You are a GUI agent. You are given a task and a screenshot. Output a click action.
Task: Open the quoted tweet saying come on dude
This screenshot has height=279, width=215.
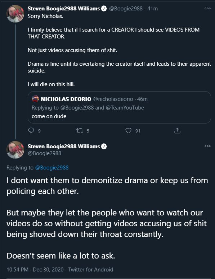pos(119,107)
